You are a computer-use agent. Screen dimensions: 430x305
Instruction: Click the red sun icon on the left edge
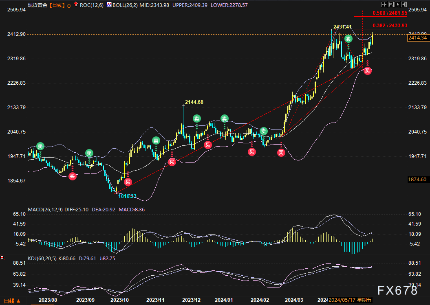click(x=2, y=257)
